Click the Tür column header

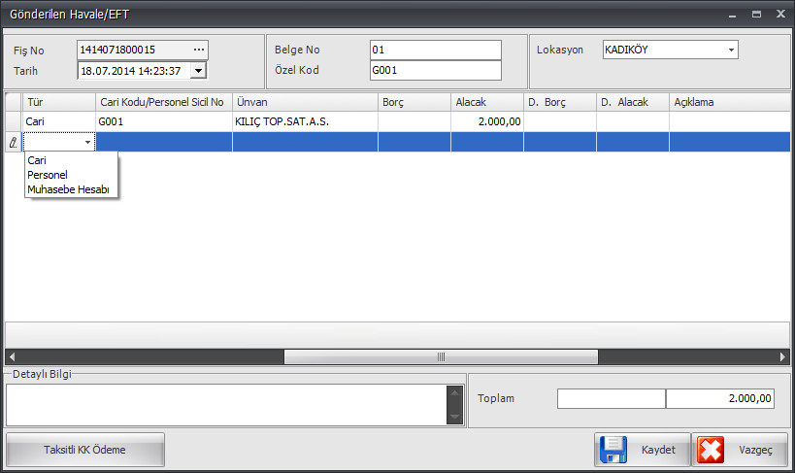59,102
